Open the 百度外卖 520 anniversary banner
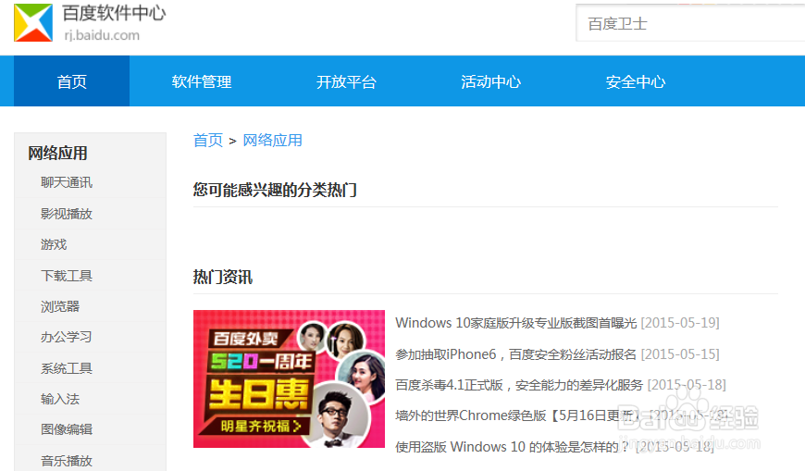This screenshot has height=471, width=805. tap(289, 379)
